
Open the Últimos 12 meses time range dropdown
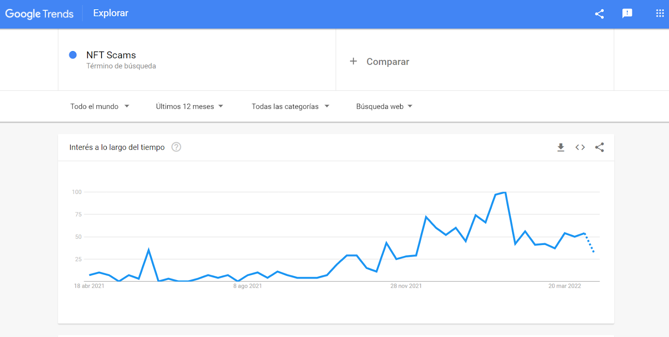[x=189, y=106]
